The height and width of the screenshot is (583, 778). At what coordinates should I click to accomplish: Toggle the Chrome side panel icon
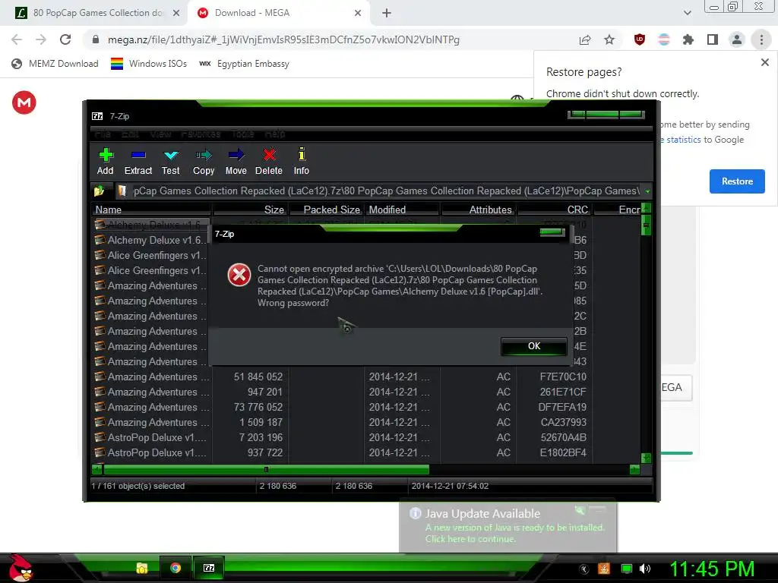click(713, 39)
